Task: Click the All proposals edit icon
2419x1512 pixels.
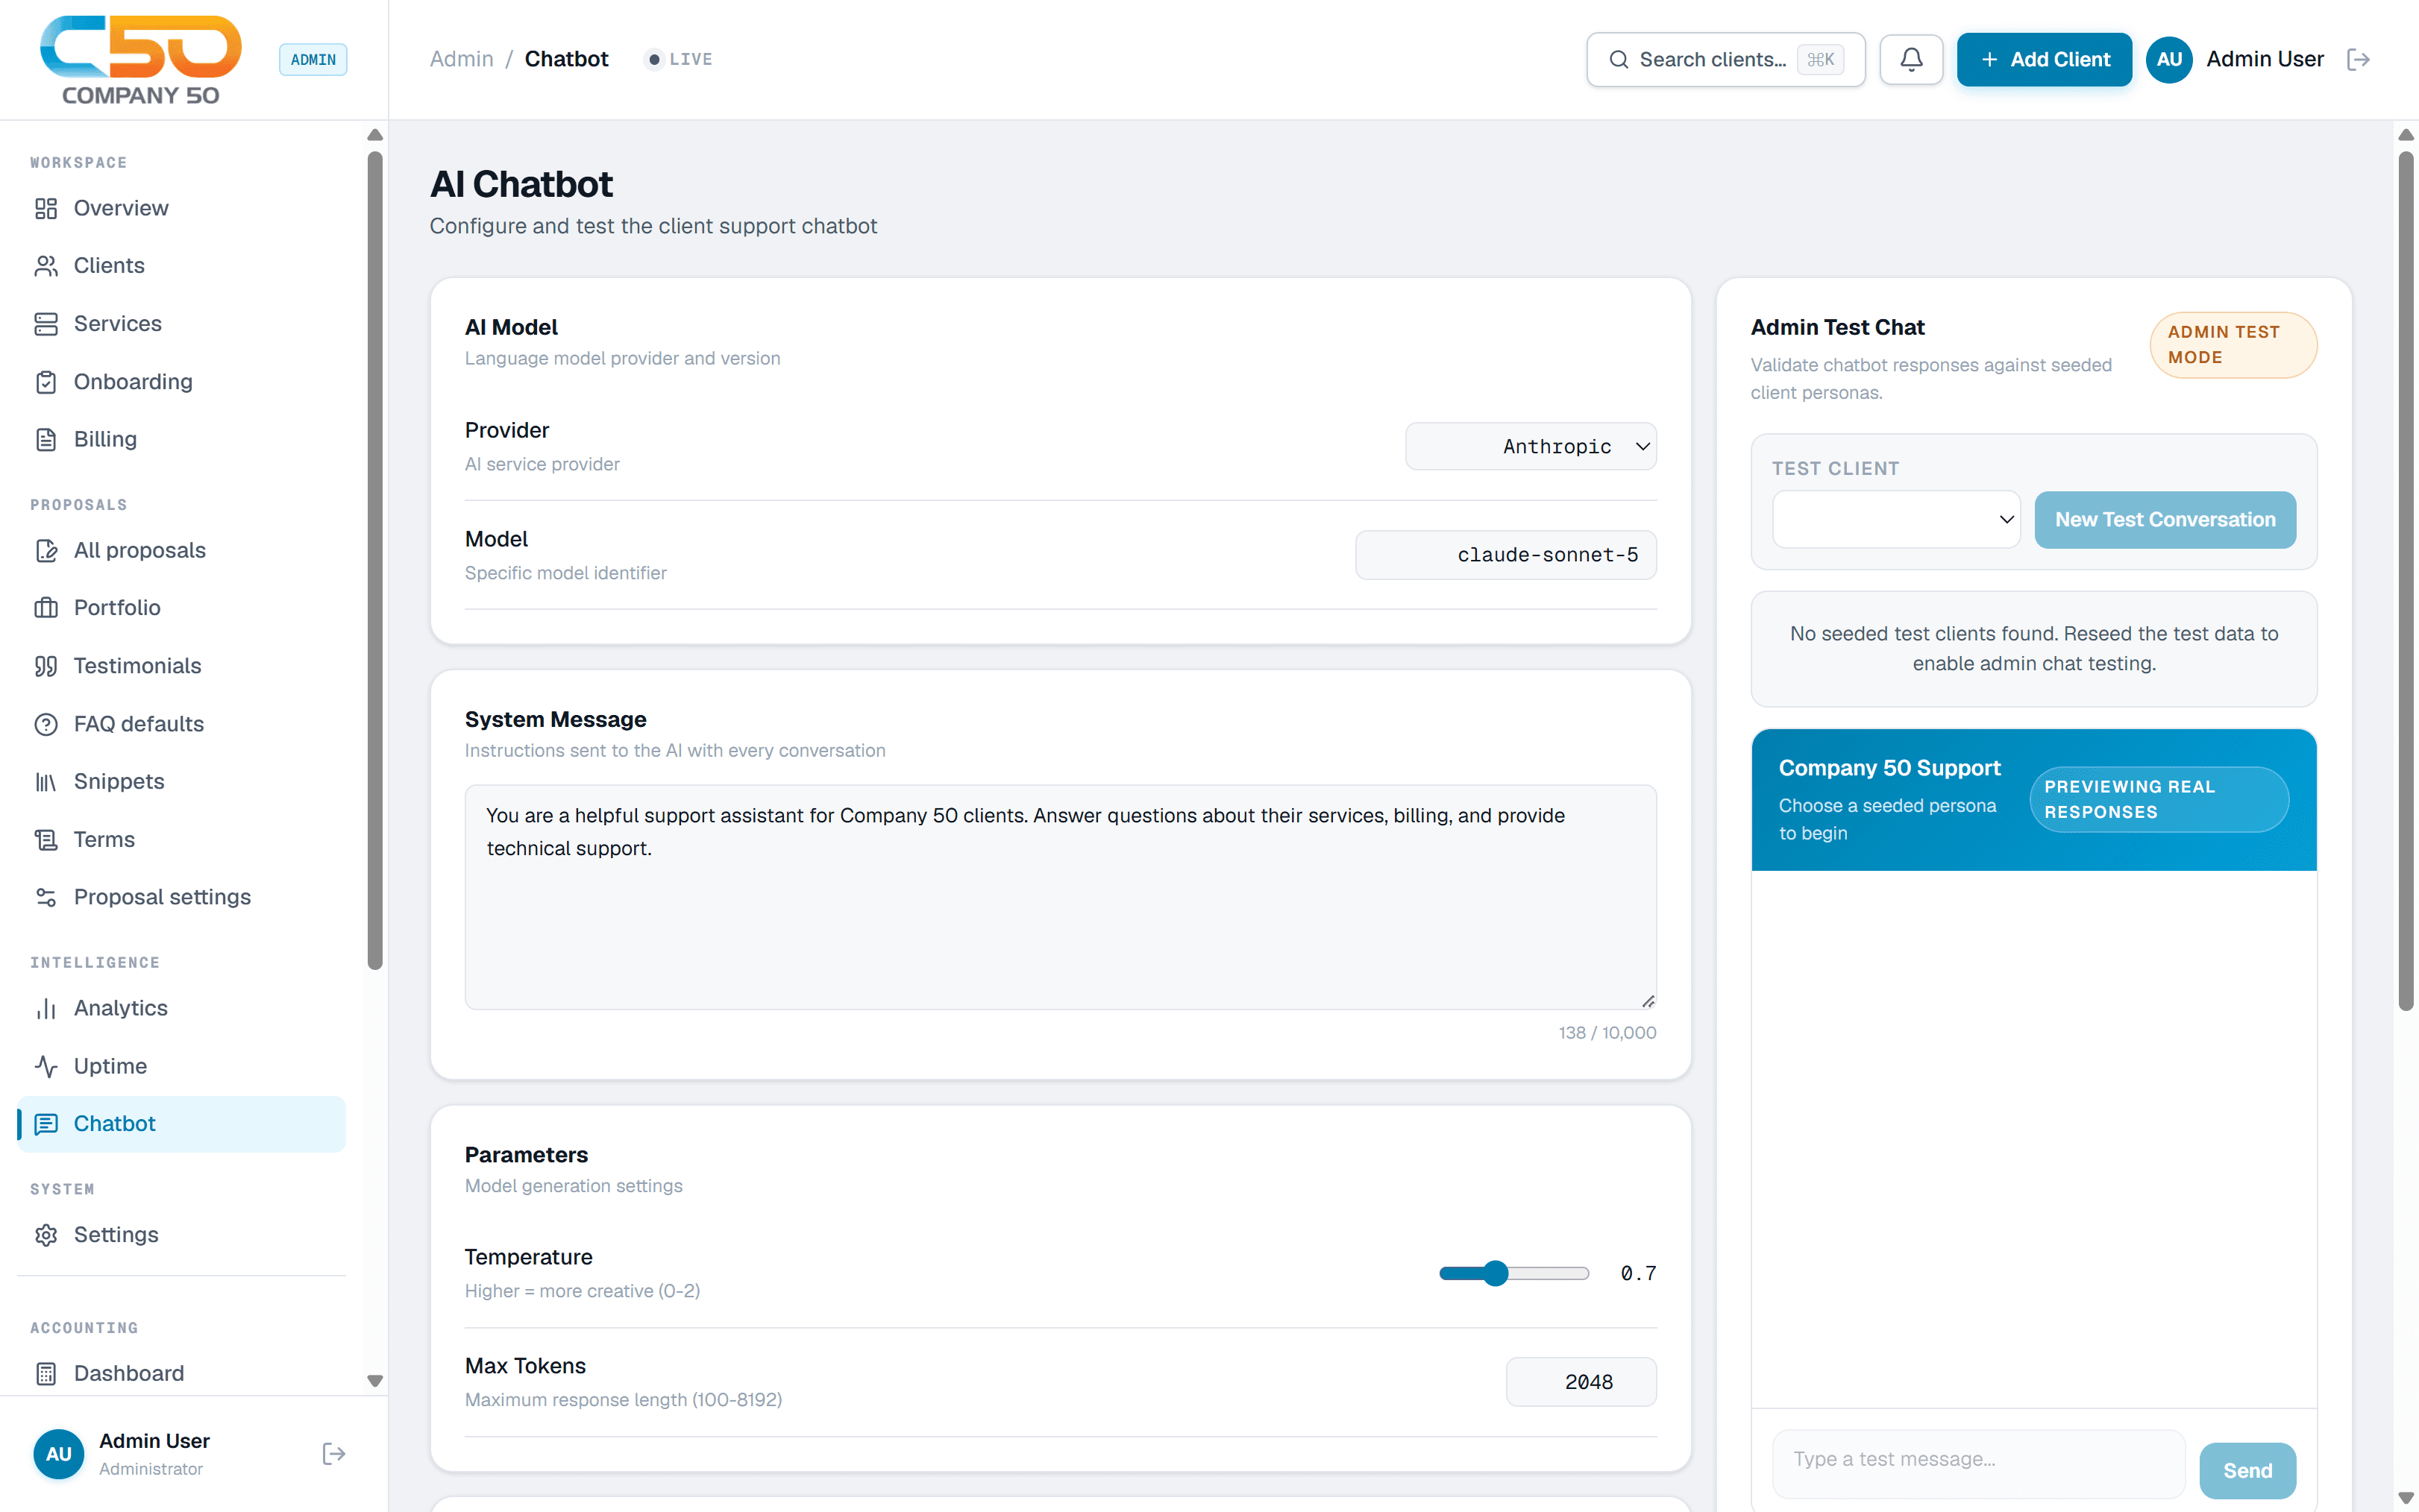Action: pyautogui.click(x=46, y=550)
